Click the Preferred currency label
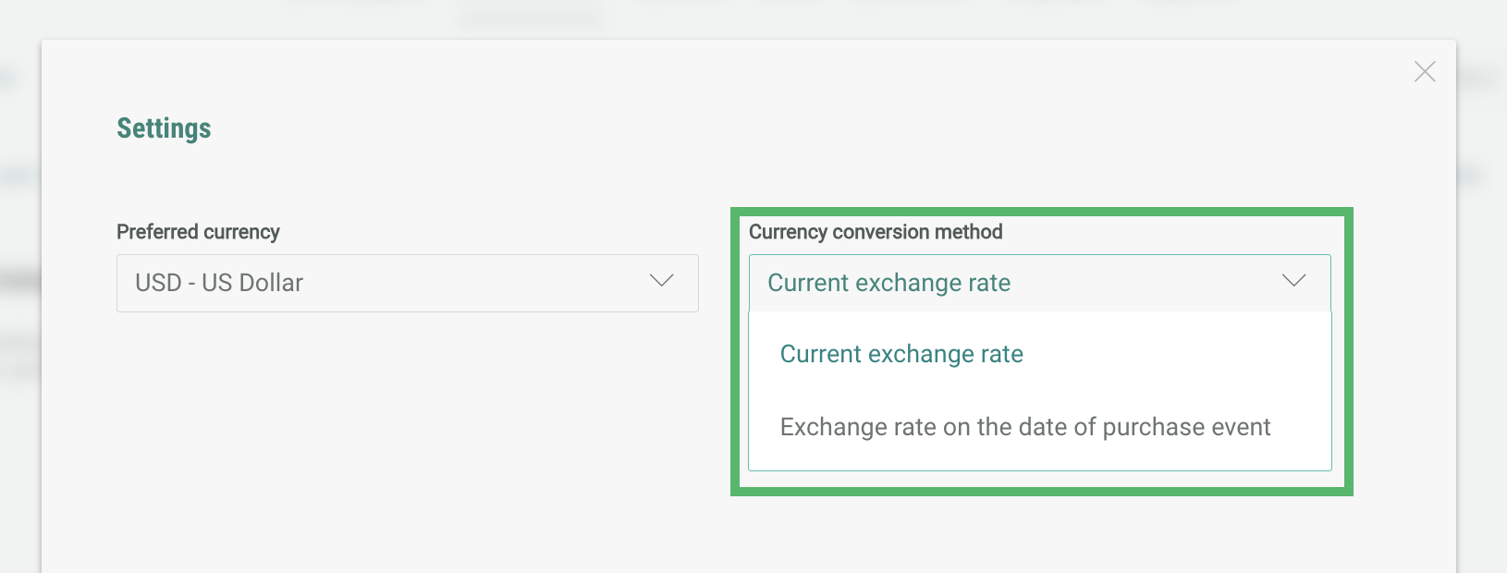This screenshot has height=573, width=1507. pos(198,232)
